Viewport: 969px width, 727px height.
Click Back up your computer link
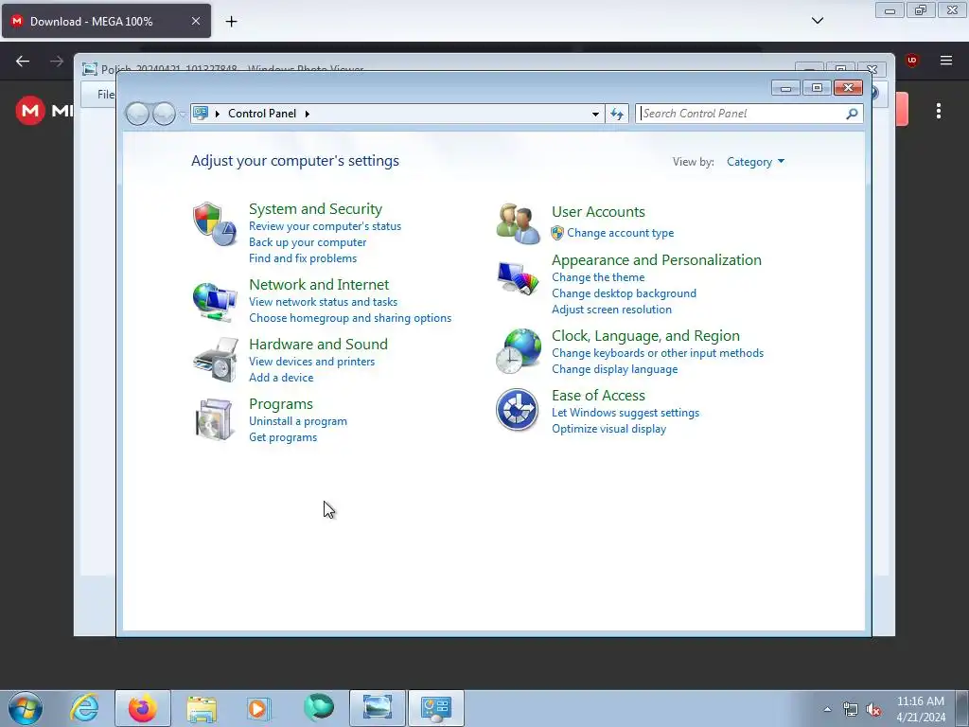point(308,242)
